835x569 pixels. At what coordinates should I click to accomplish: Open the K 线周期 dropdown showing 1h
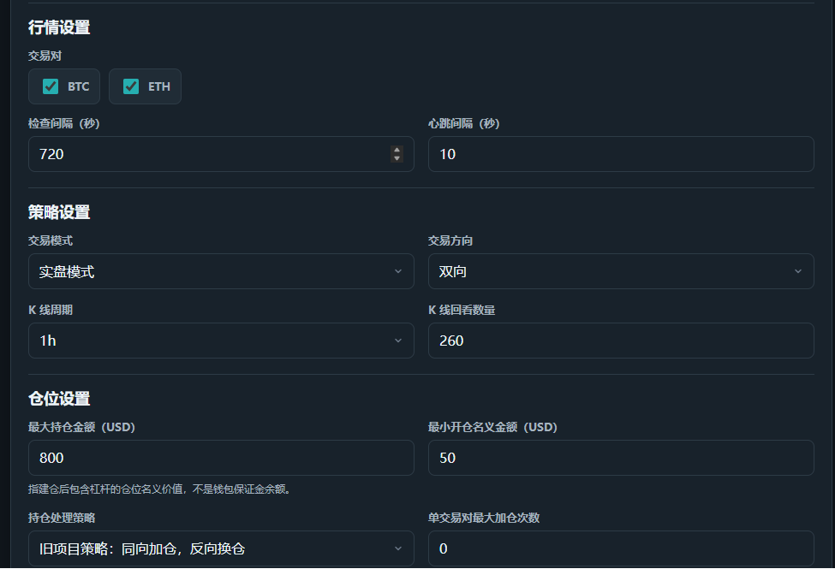[221, 341]
